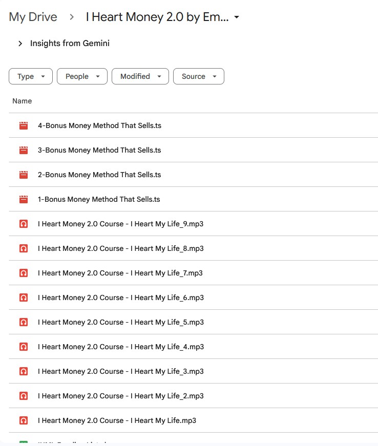Image resolution: width=378 pixels, height=446 pixels.
Task: Click the audio icon beside I Heart My Life_9.mp3
Action: click(23, 224)
